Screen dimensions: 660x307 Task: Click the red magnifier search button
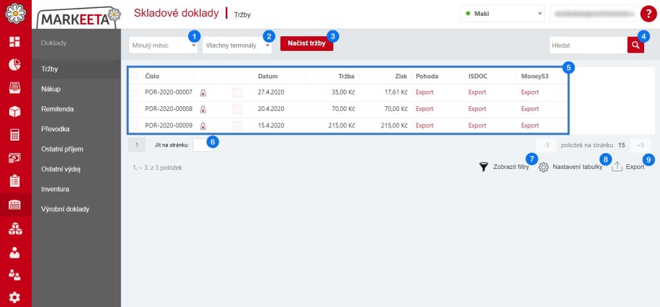[x=636, y=45]
